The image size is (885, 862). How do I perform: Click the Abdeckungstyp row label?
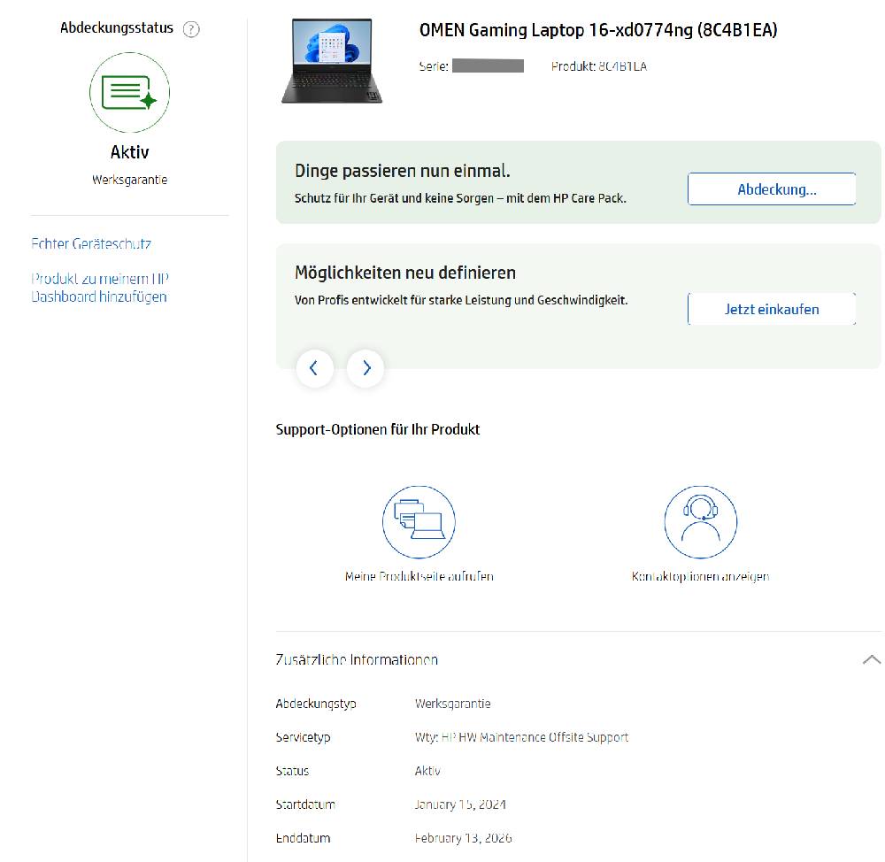[316, 704]
